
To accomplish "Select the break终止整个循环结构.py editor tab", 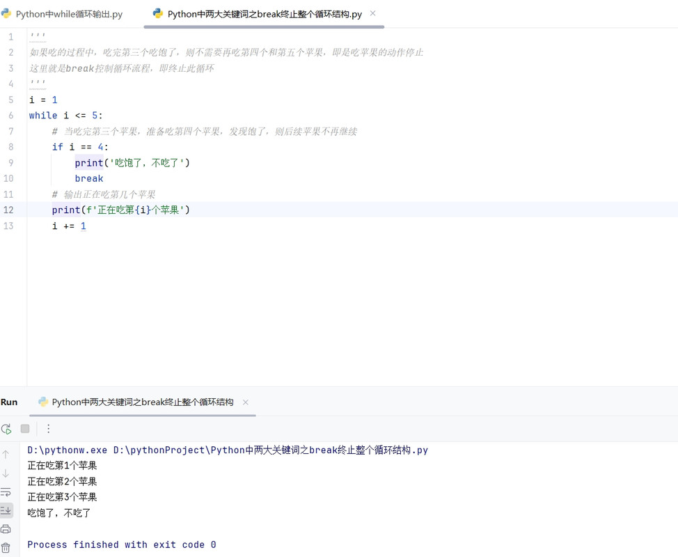I will 265,14.
